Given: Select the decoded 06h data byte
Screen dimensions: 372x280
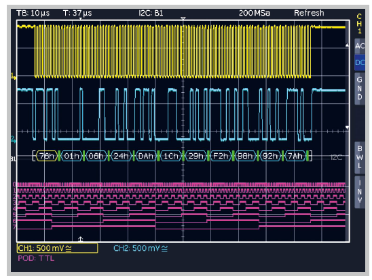Looking at the screenshot, I should click(x=96, y=156).
